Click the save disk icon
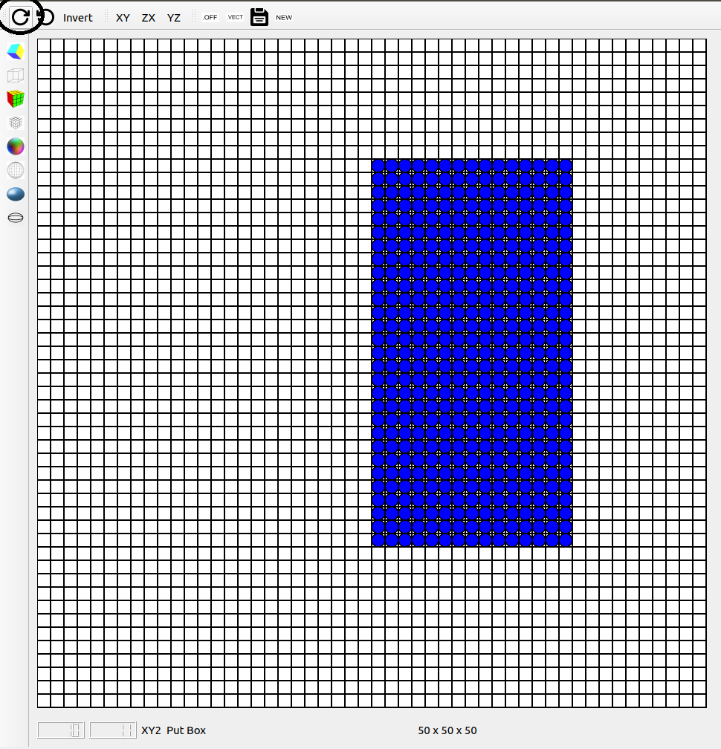721x749 pixels. 259,16
